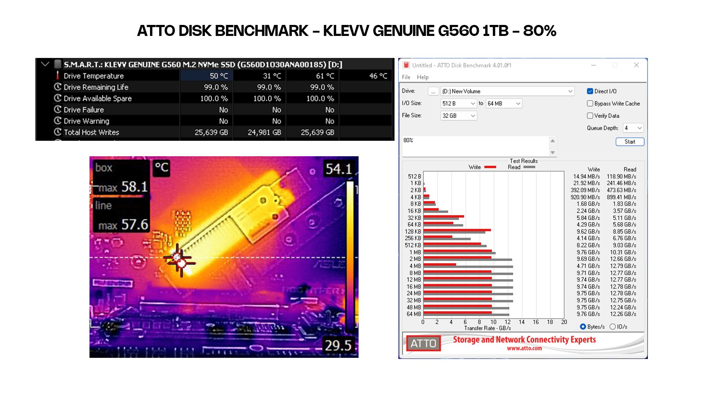This screenshot has width=704, height=396.
Task: Close the ATTO Disk Benchmark window
Action: point(636,65)
